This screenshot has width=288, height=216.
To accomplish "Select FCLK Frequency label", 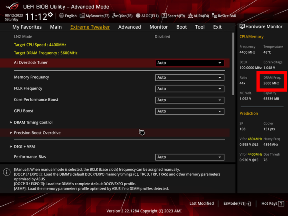I will (x=28, y=88).
